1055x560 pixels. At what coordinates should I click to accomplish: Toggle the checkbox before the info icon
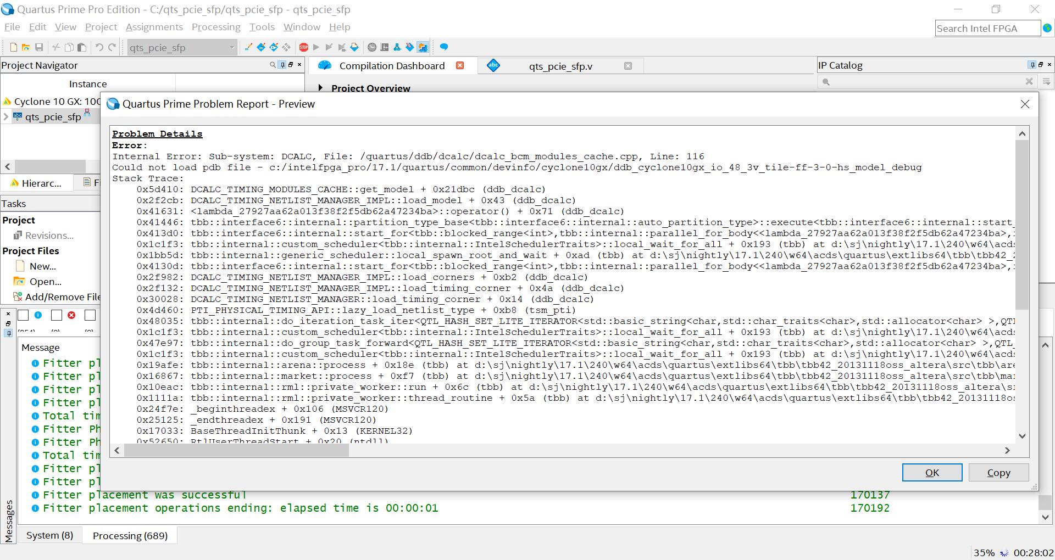(23, 315)
